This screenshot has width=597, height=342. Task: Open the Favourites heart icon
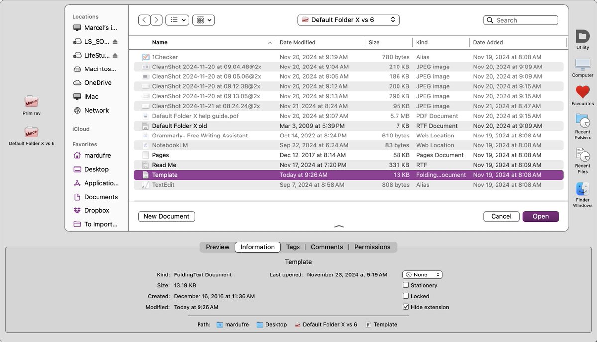582,92
